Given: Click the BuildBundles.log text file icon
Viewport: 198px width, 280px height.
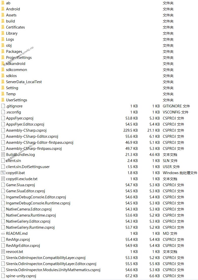Looking at the screenshot, I should point(3,155).
